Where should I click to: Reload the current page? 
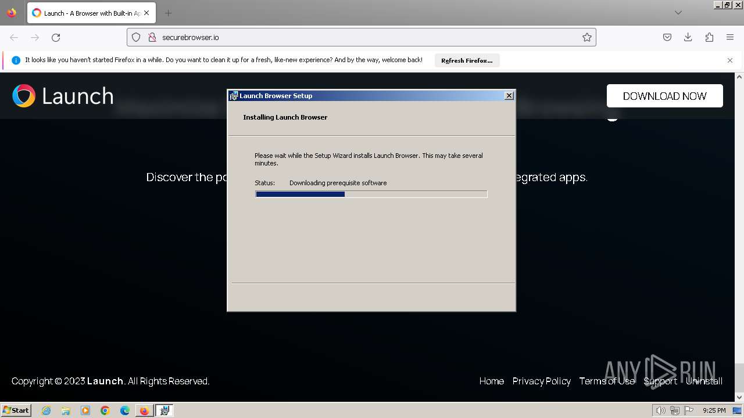pos(56,37)
